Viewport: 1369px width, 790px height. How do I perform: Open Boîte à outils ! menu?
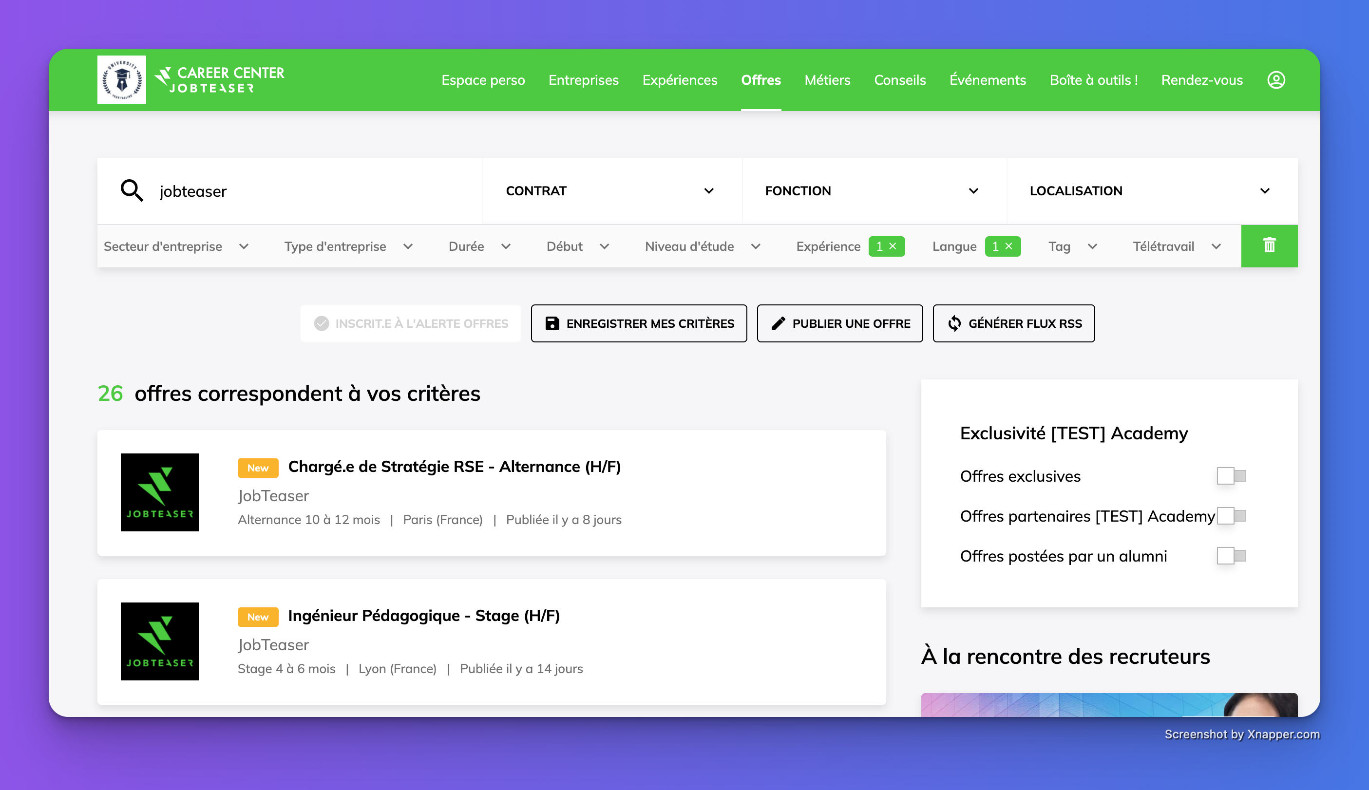tap(1093, 80)
